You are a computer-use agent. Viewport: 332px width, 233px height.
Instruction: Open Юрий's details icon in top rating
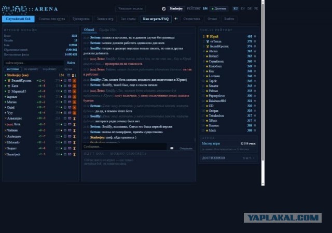click(x=255, y=37)
